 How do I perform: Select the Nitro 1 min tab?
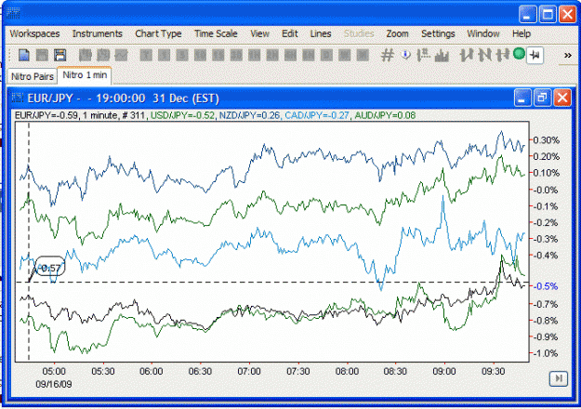pyautogui.click(x=85, y=75)
